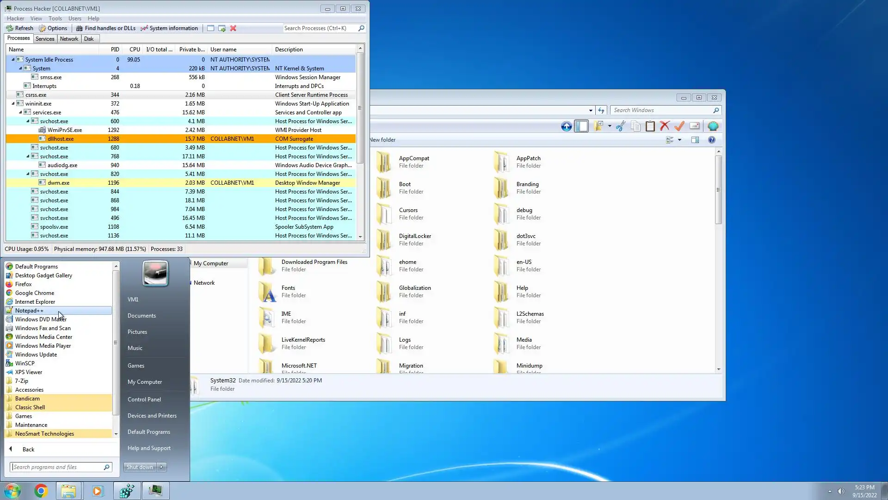The height and width of the screenshot is (500, 888).
Task: Click the Refresh toolbar button in Process Hacker
Action: pos(19,28)
